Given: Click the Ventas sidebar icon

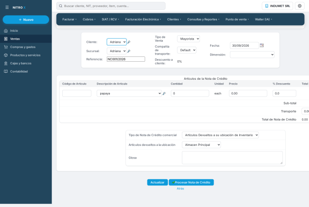Looking at the screenshot, I should 6,39.
